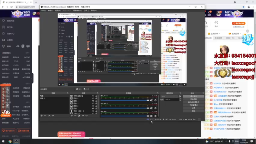Toggle visibility of 视频采集设备 source
The height and width of the screenshot is (144, 256).
(93, 96)
